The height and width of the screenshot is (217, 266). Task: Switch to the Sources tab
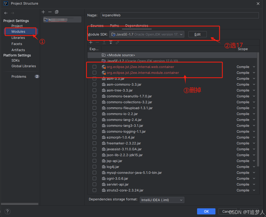click(x=97, y=26)
